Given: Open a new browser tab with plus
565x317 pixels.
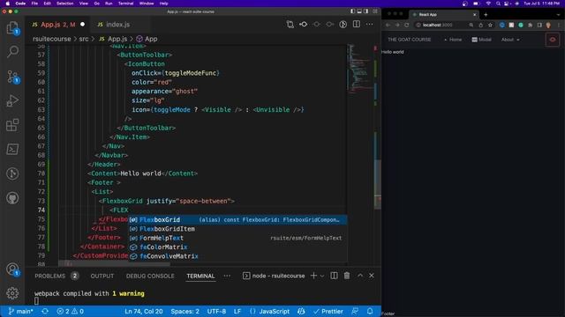Looking at the screenshot, I should click(486, 15).
